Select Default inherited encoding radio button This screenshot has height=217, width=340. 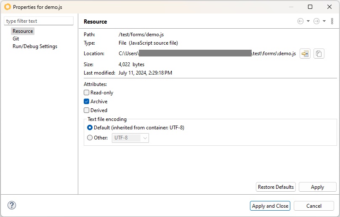click(x=90, y=128)
